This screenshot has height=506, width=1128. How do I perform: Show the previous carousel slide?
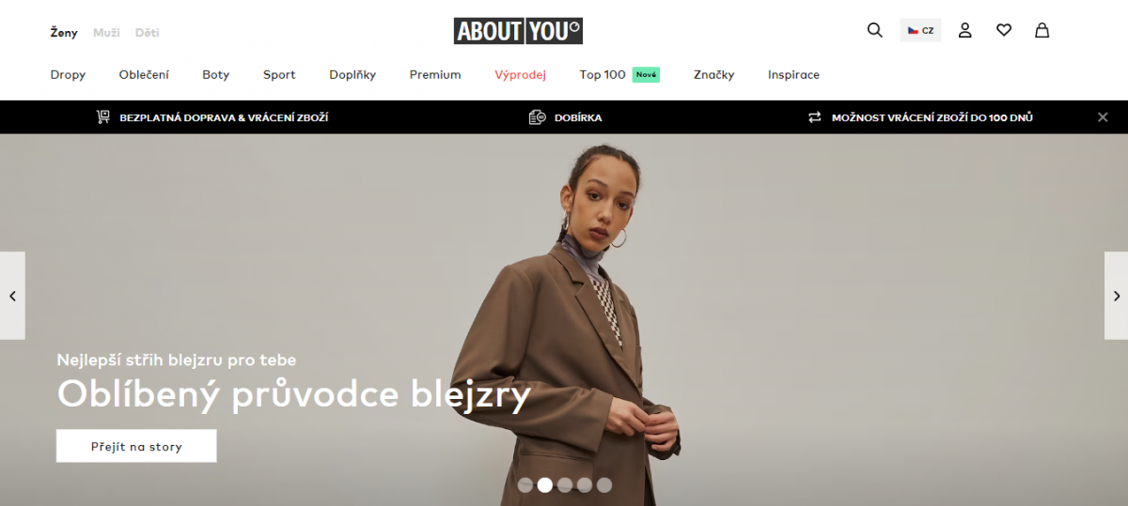[x=12, y=296]
